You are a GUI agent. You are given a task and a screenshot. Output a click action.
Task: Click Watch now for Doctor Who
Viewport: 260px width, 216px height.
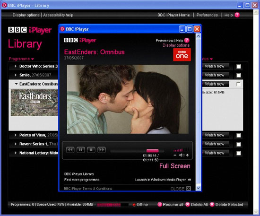coord(216,66)
